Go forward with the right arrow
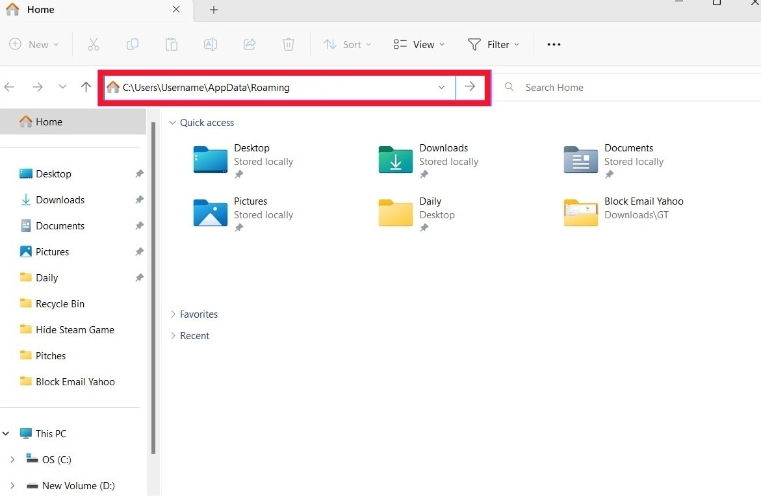This screenshot has width=761, height=497. (38, 87)
